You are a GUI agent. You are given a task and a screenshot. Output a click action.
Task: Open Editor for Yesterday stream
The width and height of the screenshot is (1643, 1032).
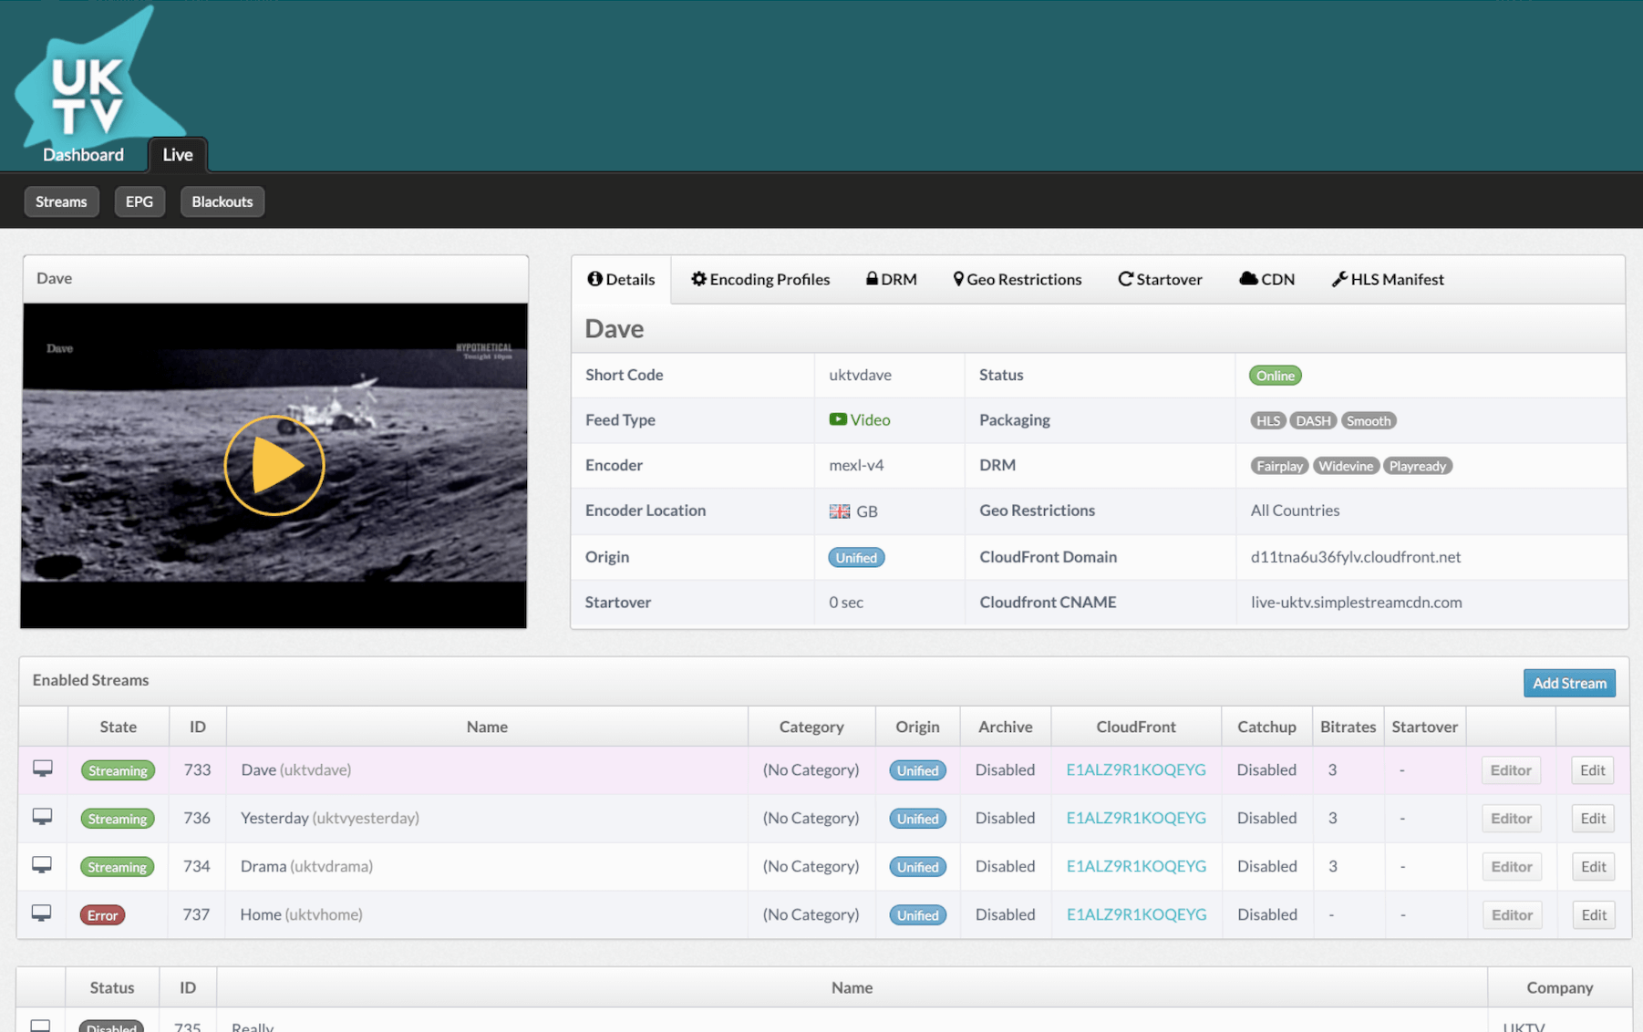click(1511, 819)
